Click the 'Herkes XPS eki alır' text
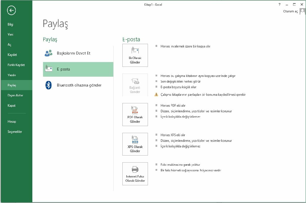The height and width of the screenshot is (203, 306). click(x=173, y=135)
